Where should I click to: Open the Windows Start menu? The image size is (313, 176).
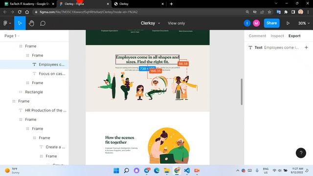pyautogui.click(x=116, y=171)
